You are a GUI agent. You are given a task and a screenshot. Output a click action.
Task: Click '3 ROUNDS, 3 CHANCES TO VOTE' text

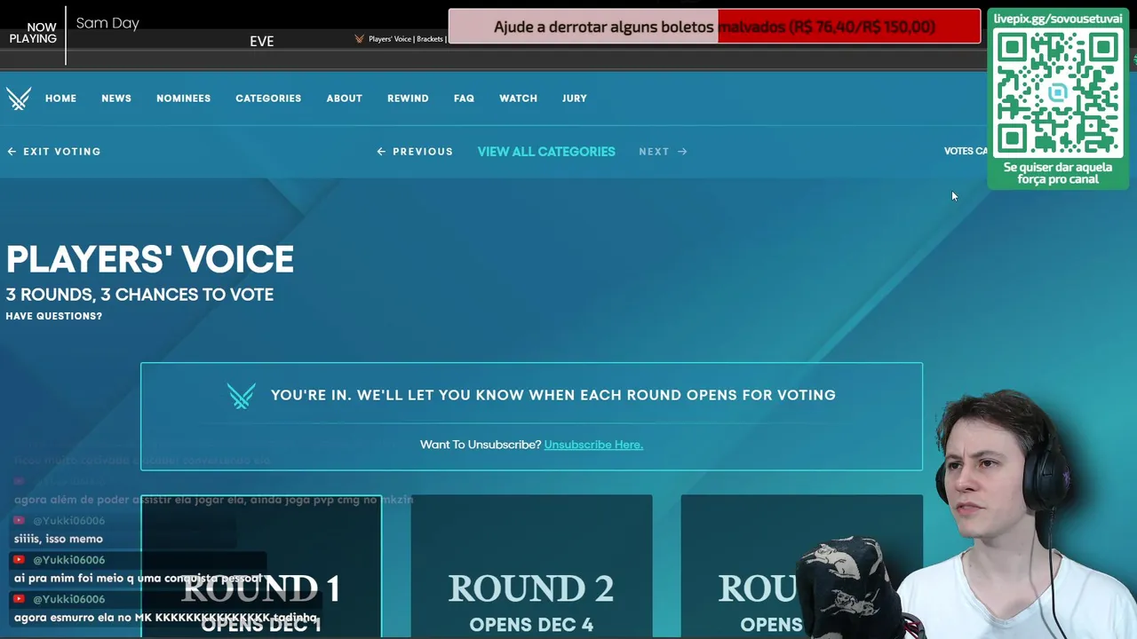pos(139,295)
